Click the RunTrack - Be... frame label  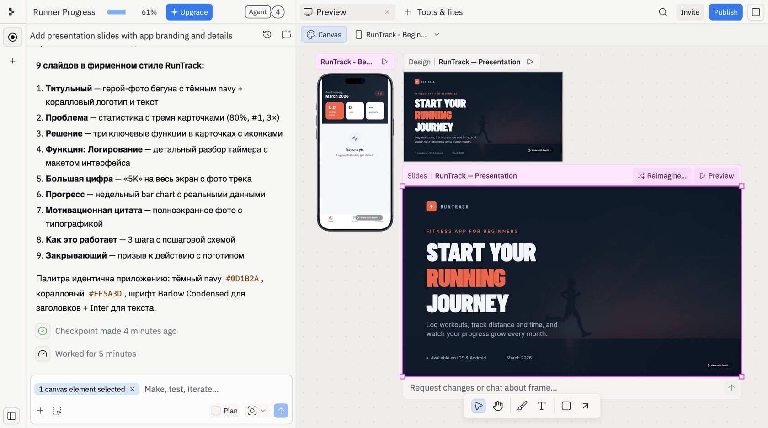click(346, 62)
